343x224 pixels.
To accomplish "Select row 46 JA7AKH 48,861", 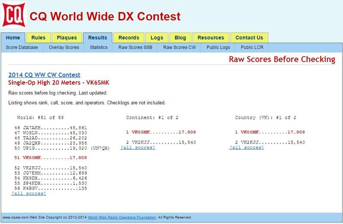I will point(51,128).
